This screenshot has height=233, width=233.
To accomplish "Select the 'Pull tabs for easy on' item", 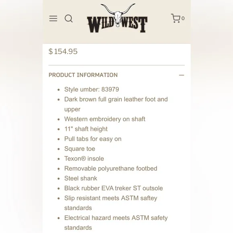I will [93, 139].
